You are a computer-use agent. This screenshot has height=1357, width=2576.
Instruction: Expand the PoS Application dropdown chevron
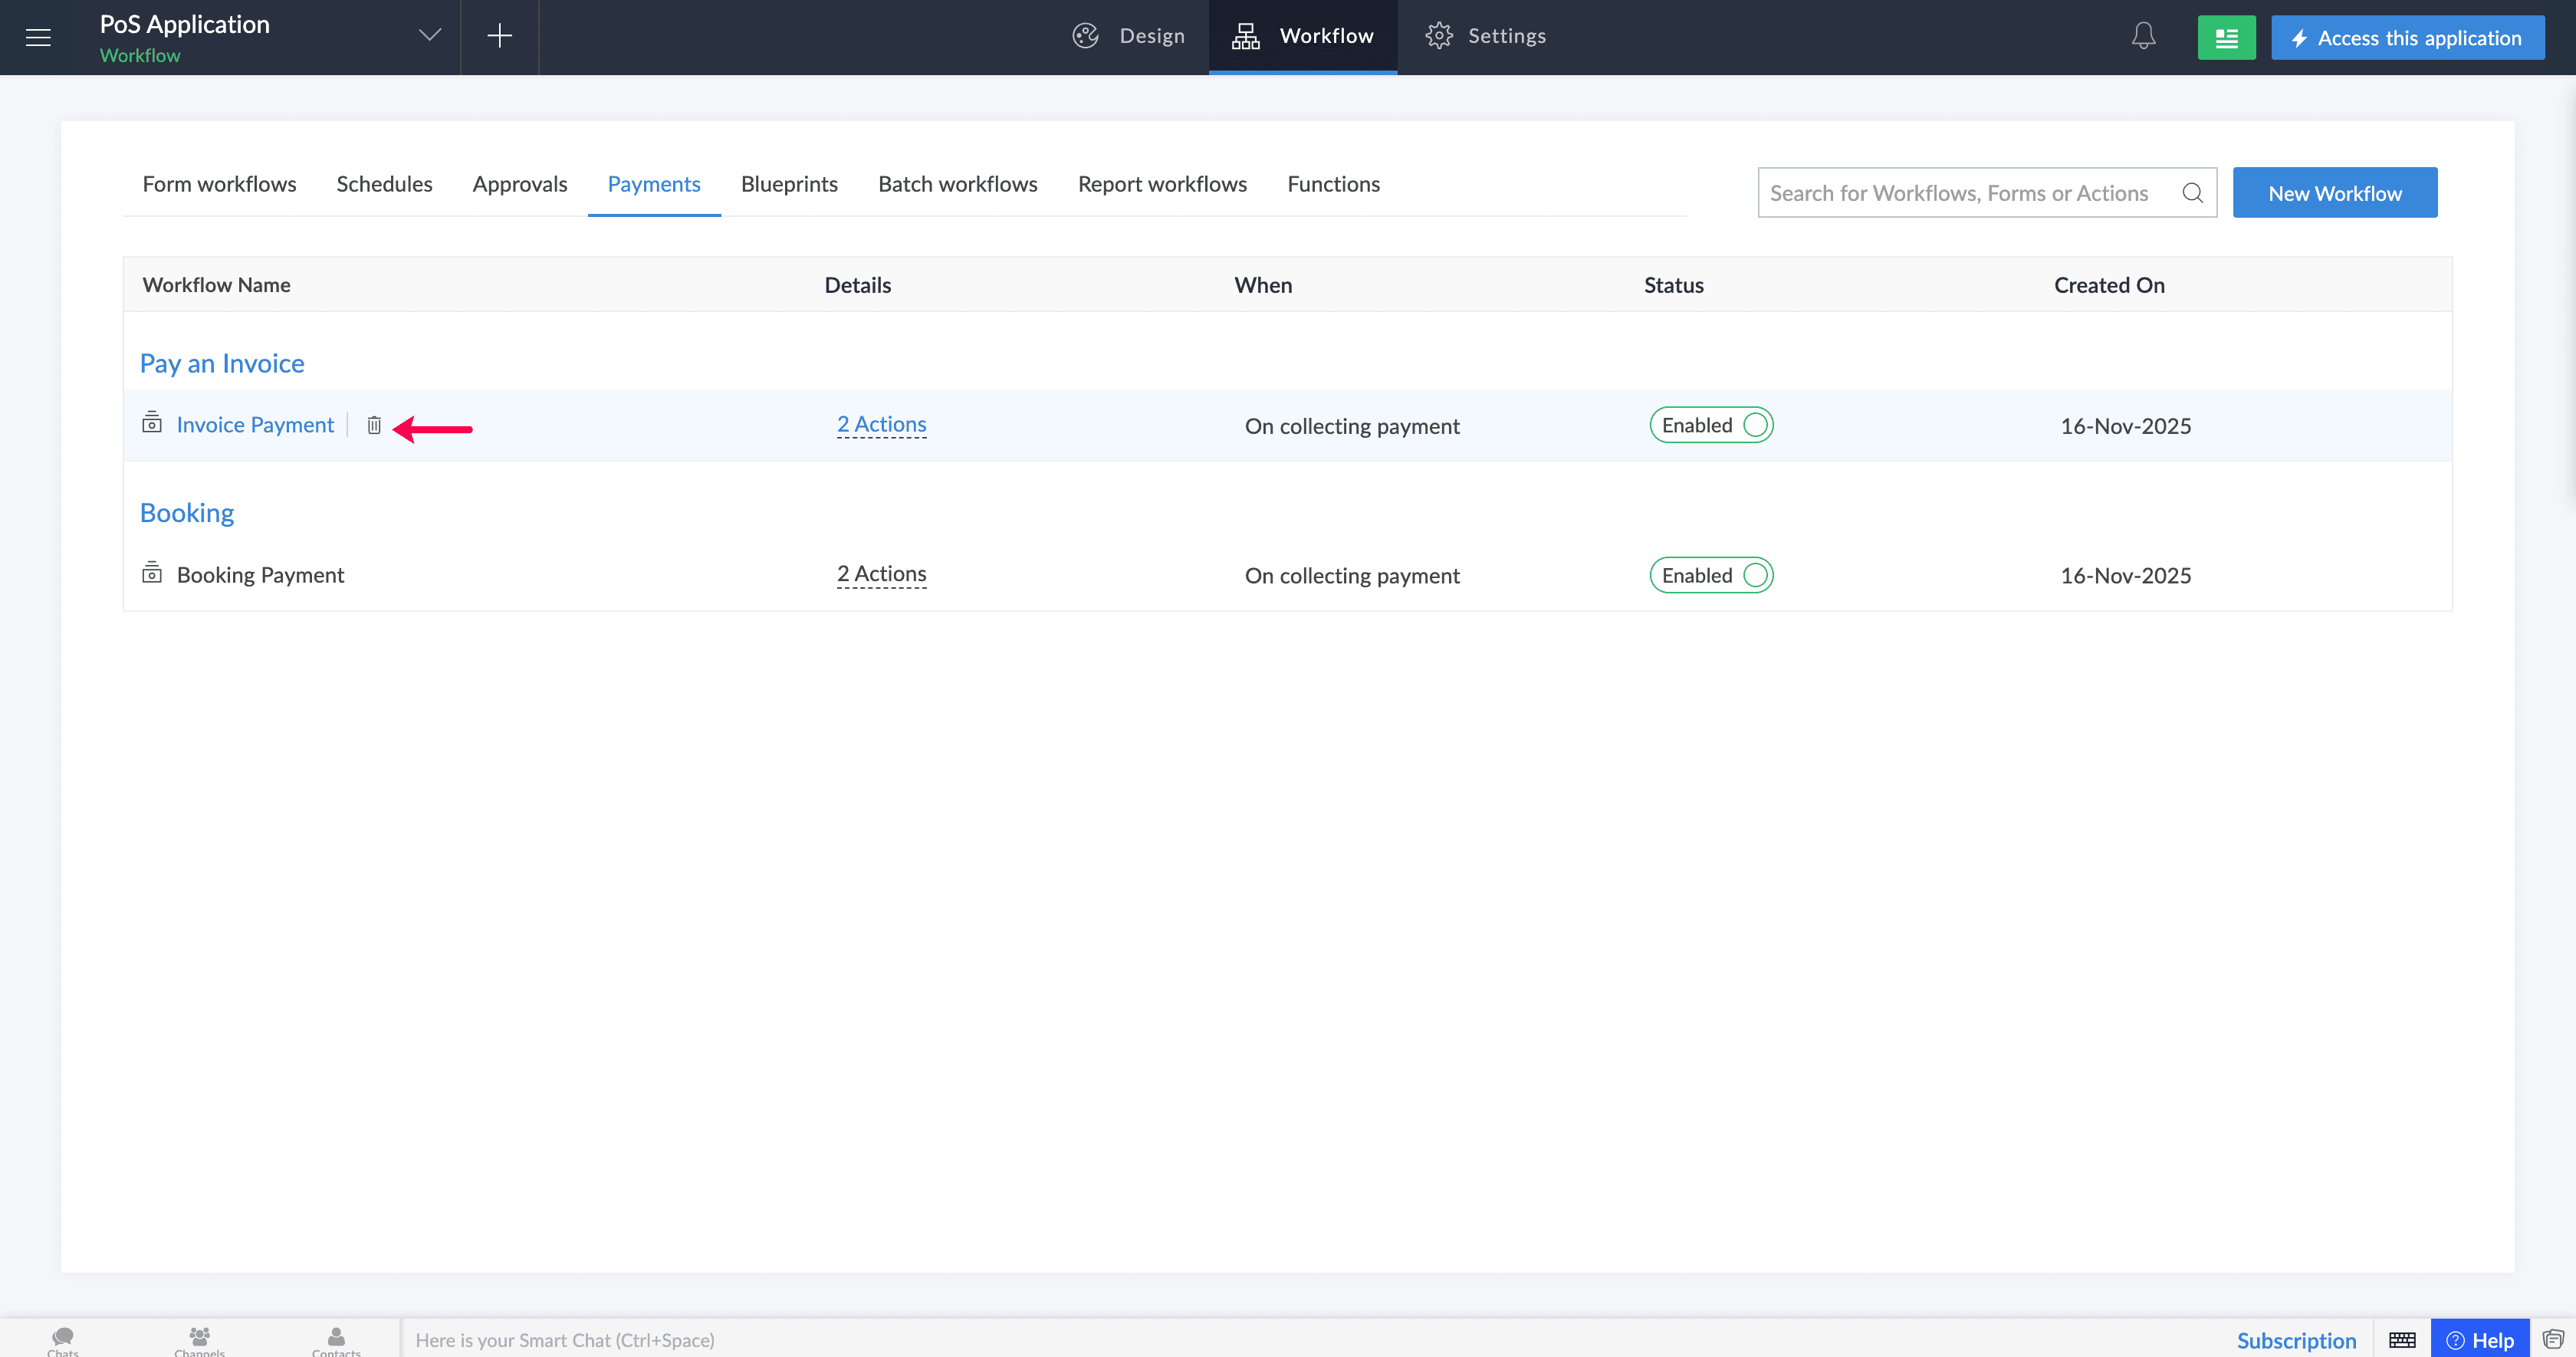430,36
